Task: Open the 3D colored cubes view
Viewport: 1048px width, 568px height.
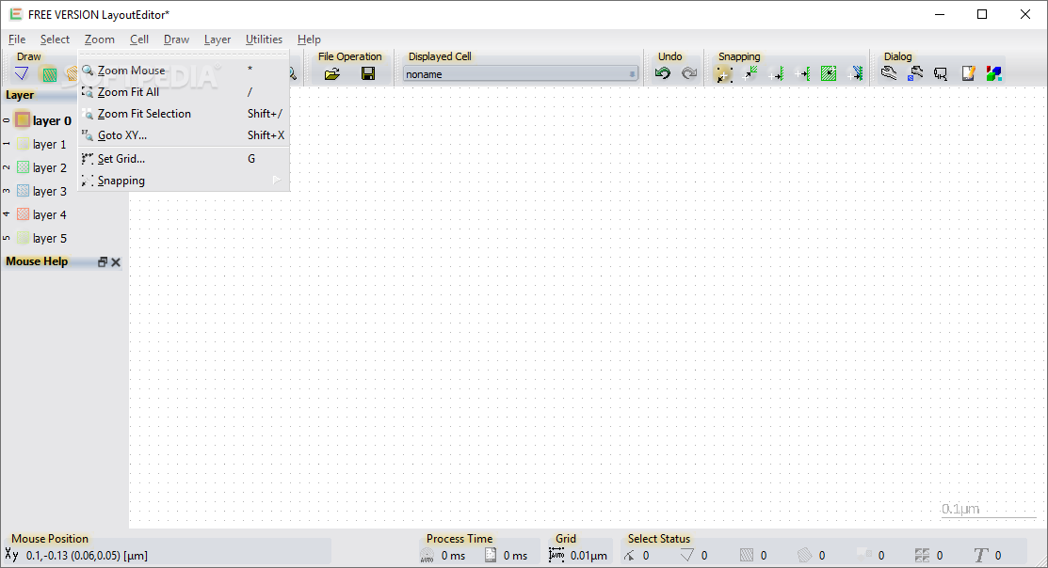Action: click(x=994, y=74)
